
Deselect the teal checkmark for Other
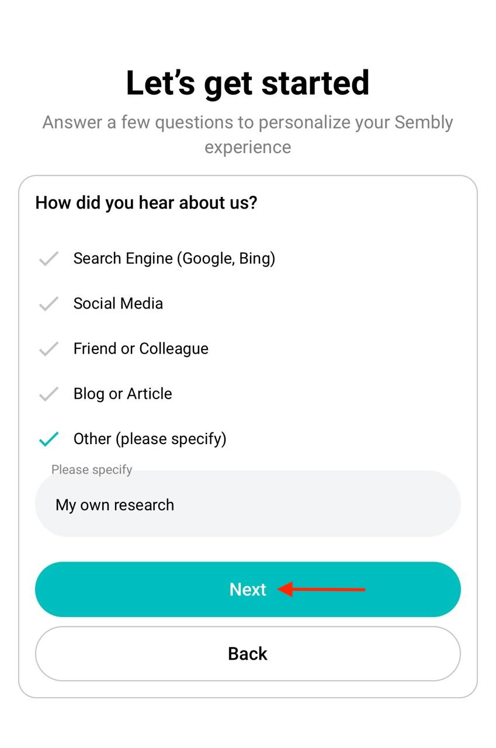pos(48,439)
